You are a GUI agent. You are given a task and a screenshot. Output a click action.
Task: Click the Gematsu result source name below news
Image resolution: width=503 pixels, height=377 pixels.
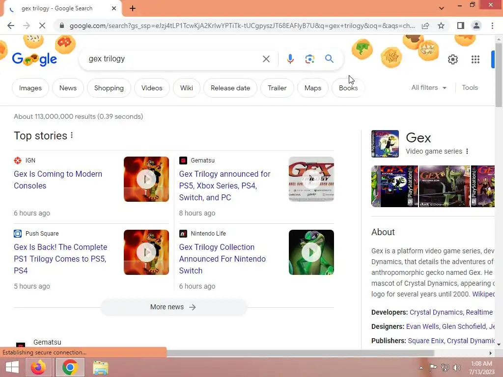[x=47, y=342]
